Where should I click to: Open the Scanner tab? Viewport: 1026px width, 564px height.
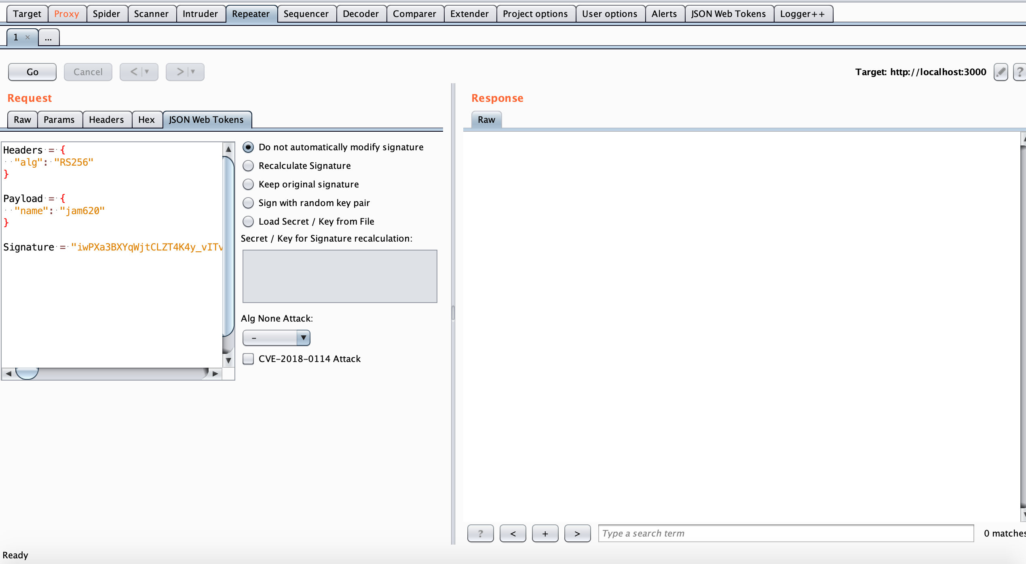(x=151, y=14)
